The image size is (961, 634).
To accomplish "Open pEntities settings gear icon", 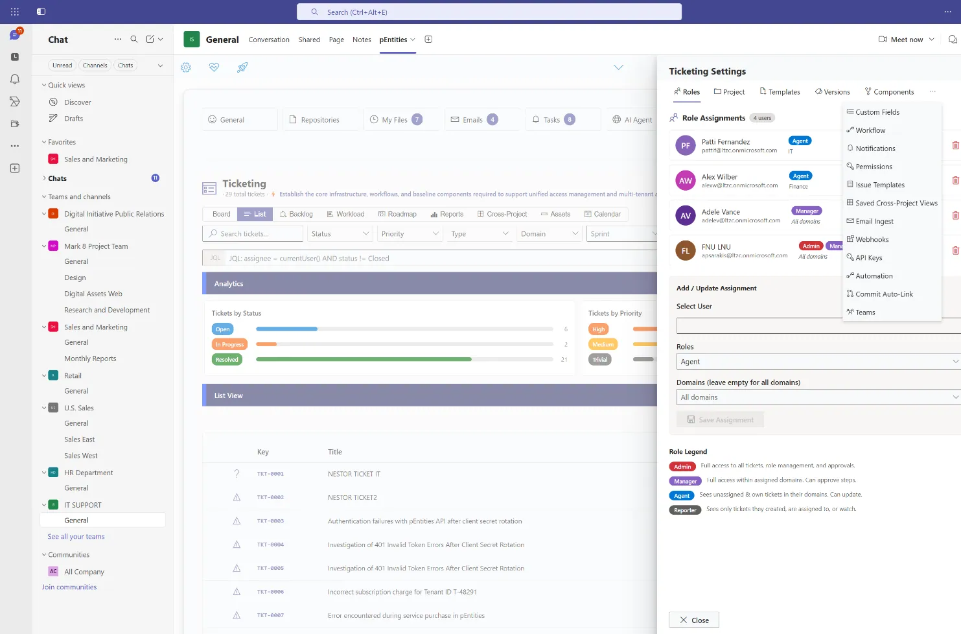I will click(x=186, y=67).
